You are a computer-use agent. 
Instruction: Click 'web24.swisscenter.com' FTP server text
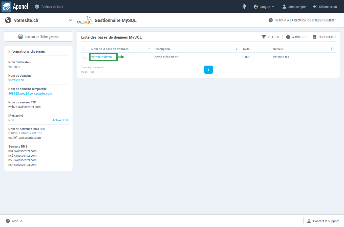tap(24, 107)
